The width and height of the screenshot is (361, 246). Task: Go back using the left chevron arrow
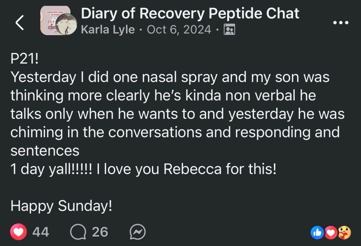(20, 22)
